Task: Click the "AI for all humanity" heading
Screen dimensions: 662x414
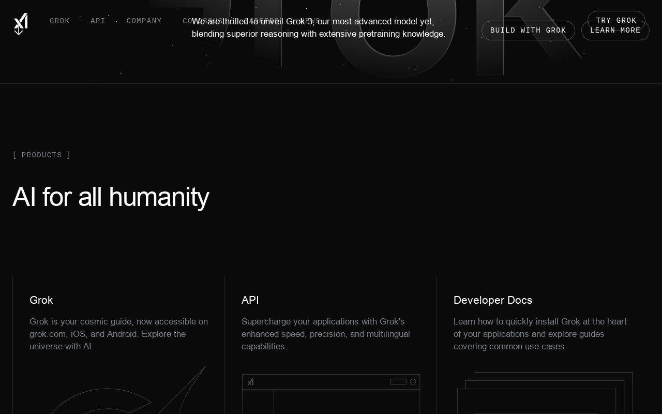Action: pos(111,197)
